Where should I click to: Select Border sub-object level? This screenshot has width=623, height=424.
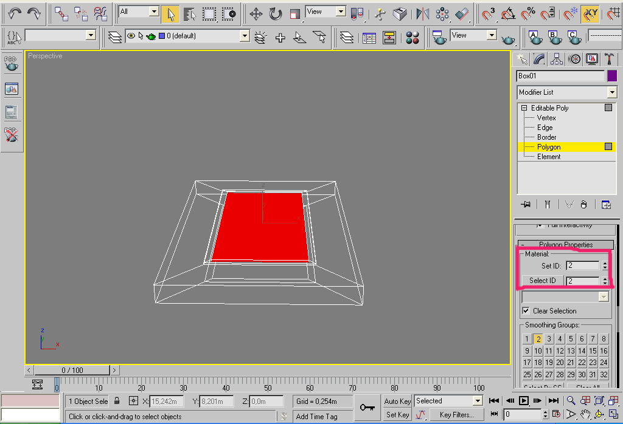pyautogui.click(x=547, y=137)
